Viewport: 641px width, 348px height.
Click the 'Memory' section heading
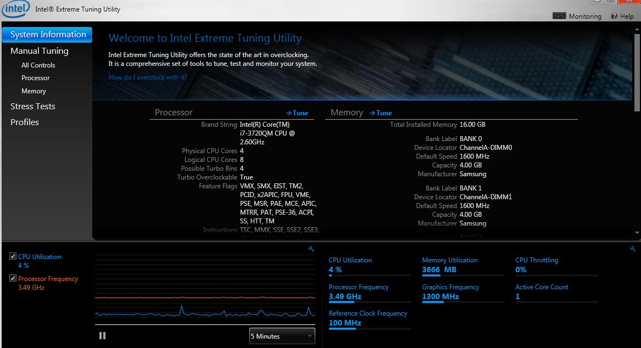click(x=347, y=113)
